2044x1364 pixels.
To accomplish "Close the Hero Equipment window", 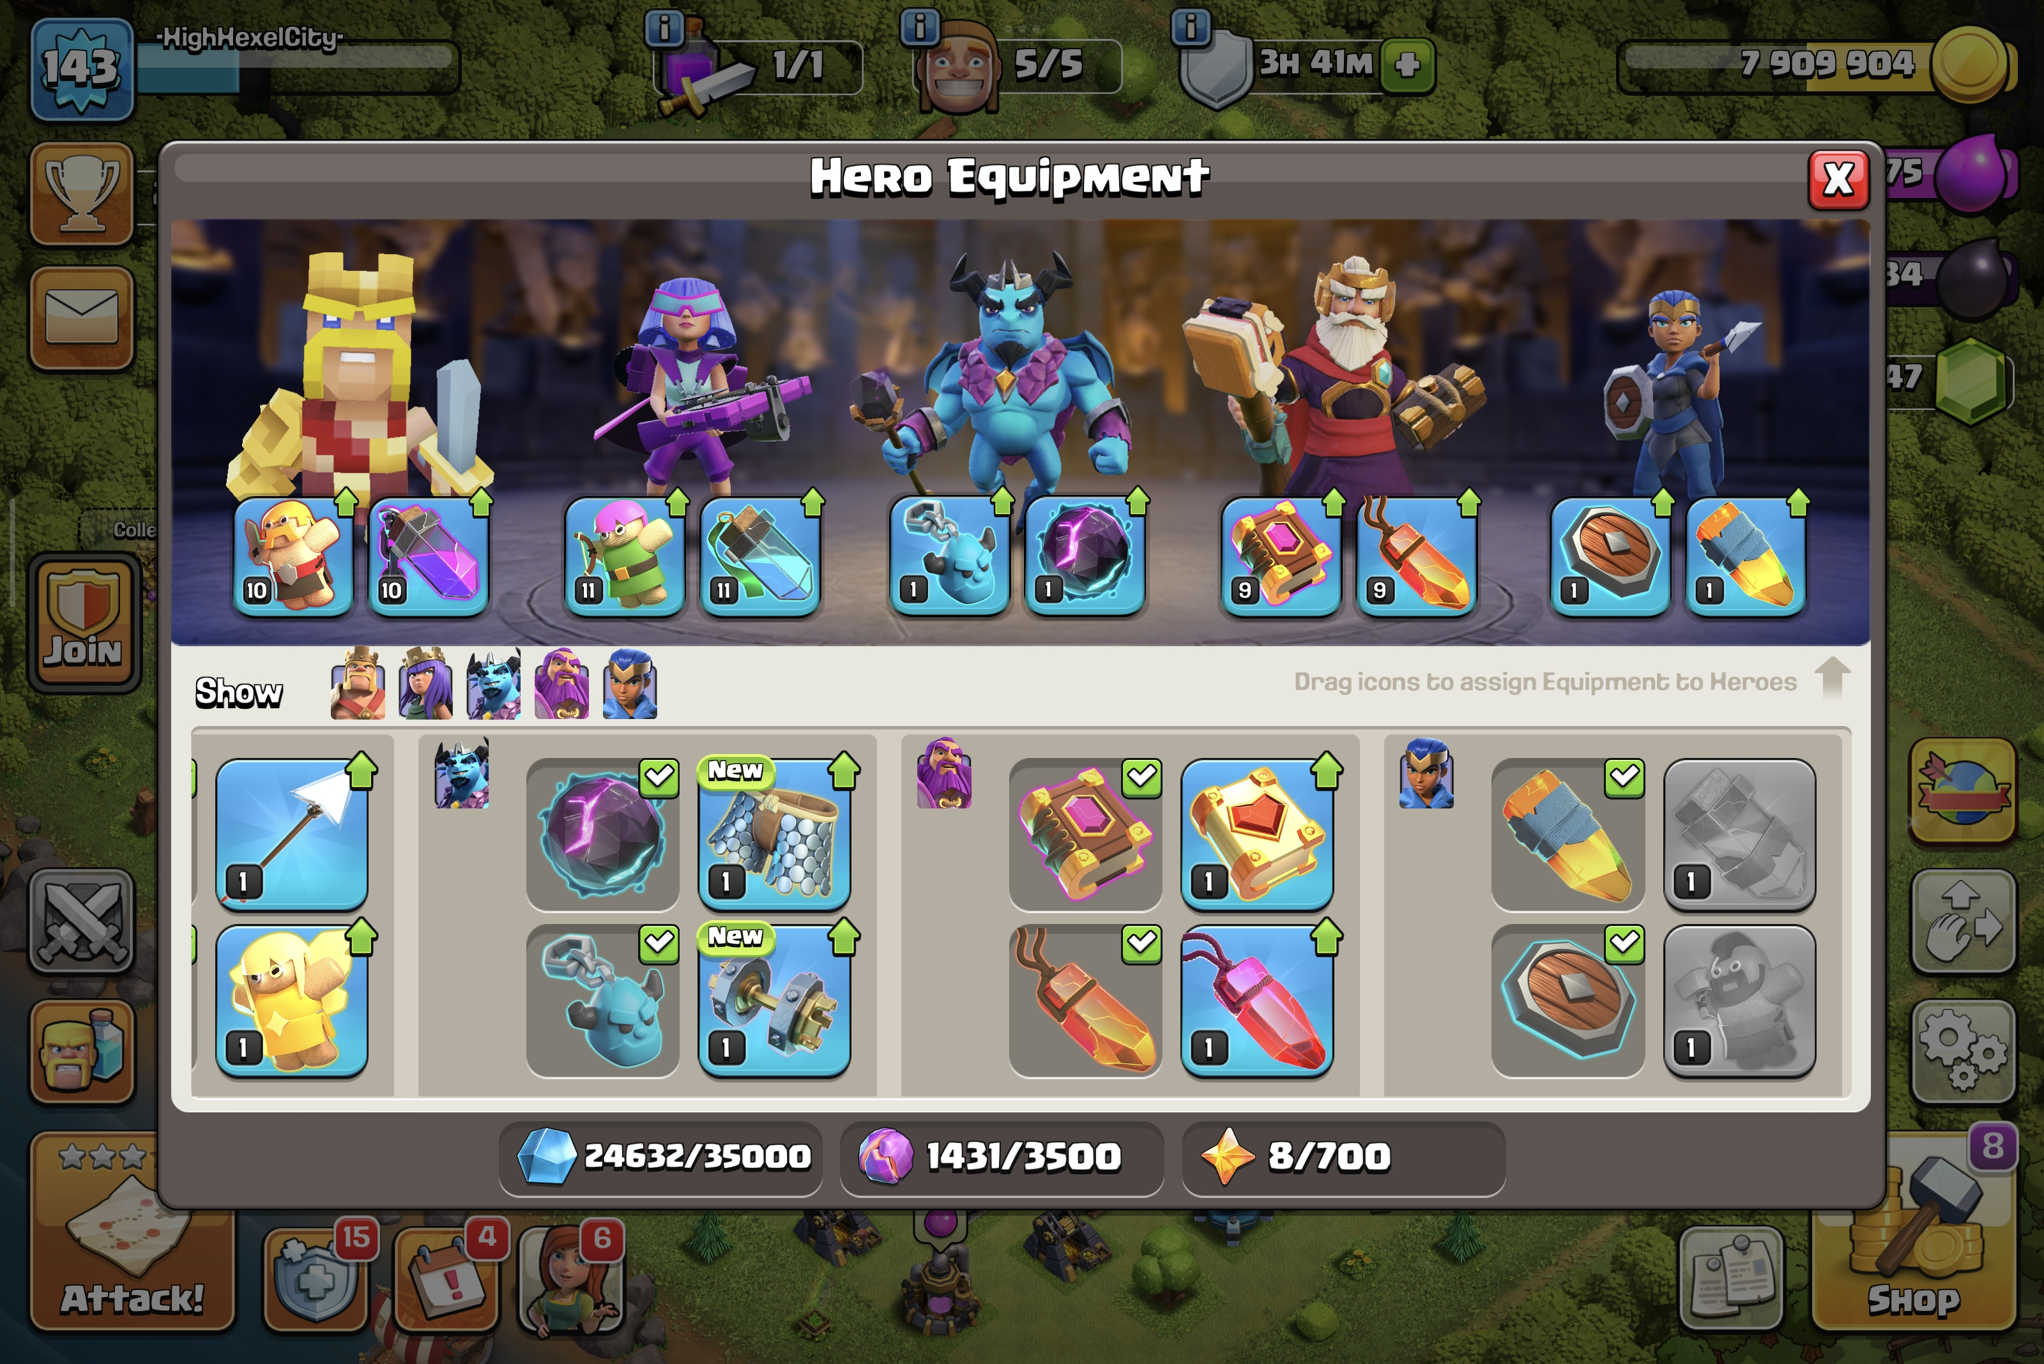I will [1838, 180].
